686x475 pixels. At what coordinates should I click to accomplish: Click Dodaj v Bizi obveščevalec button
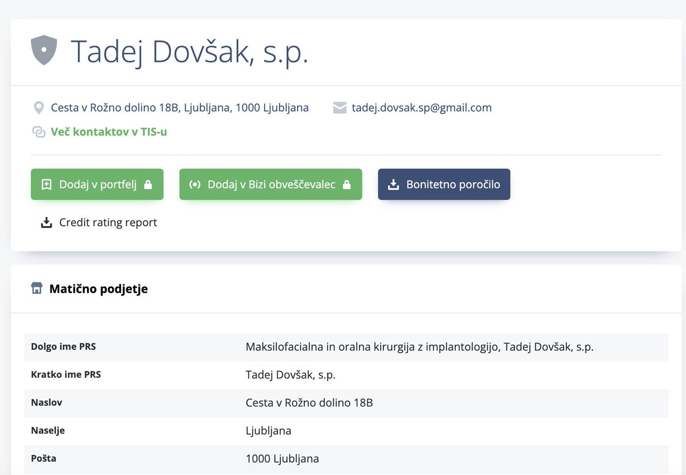pos(270,184)
